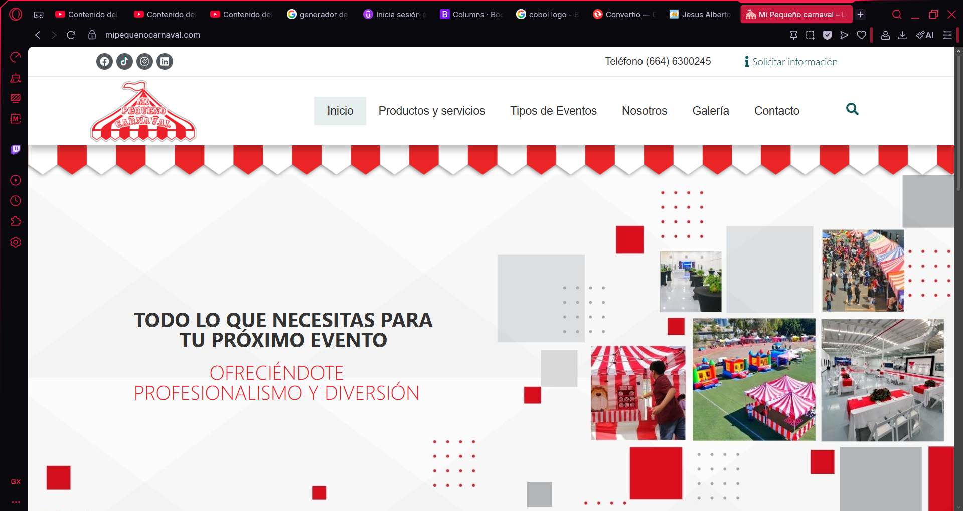Switch to the Convertio tab

tap(624, 15)
